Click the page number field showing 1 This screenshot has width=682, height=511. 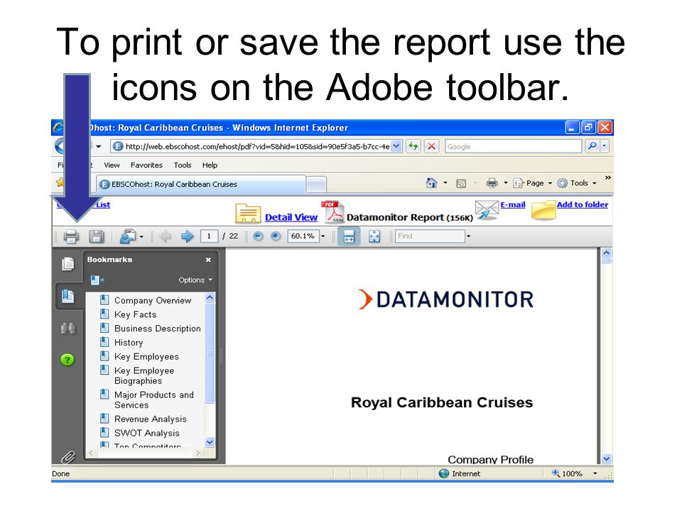[x=209, y=236]
